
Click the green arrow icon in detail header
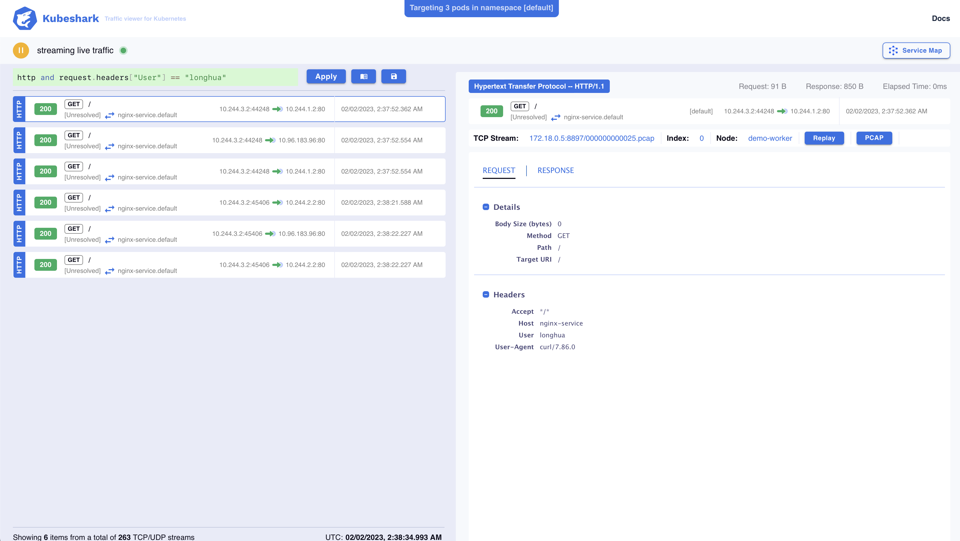click(782, 111)
